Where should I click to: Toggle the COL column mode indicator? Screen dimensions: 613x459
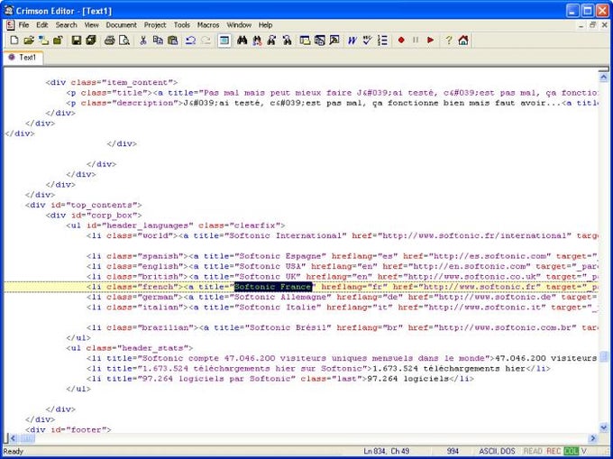(x=571, y=451)
